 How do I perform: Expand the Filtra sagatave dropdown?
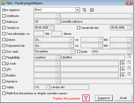coord(77,10)
